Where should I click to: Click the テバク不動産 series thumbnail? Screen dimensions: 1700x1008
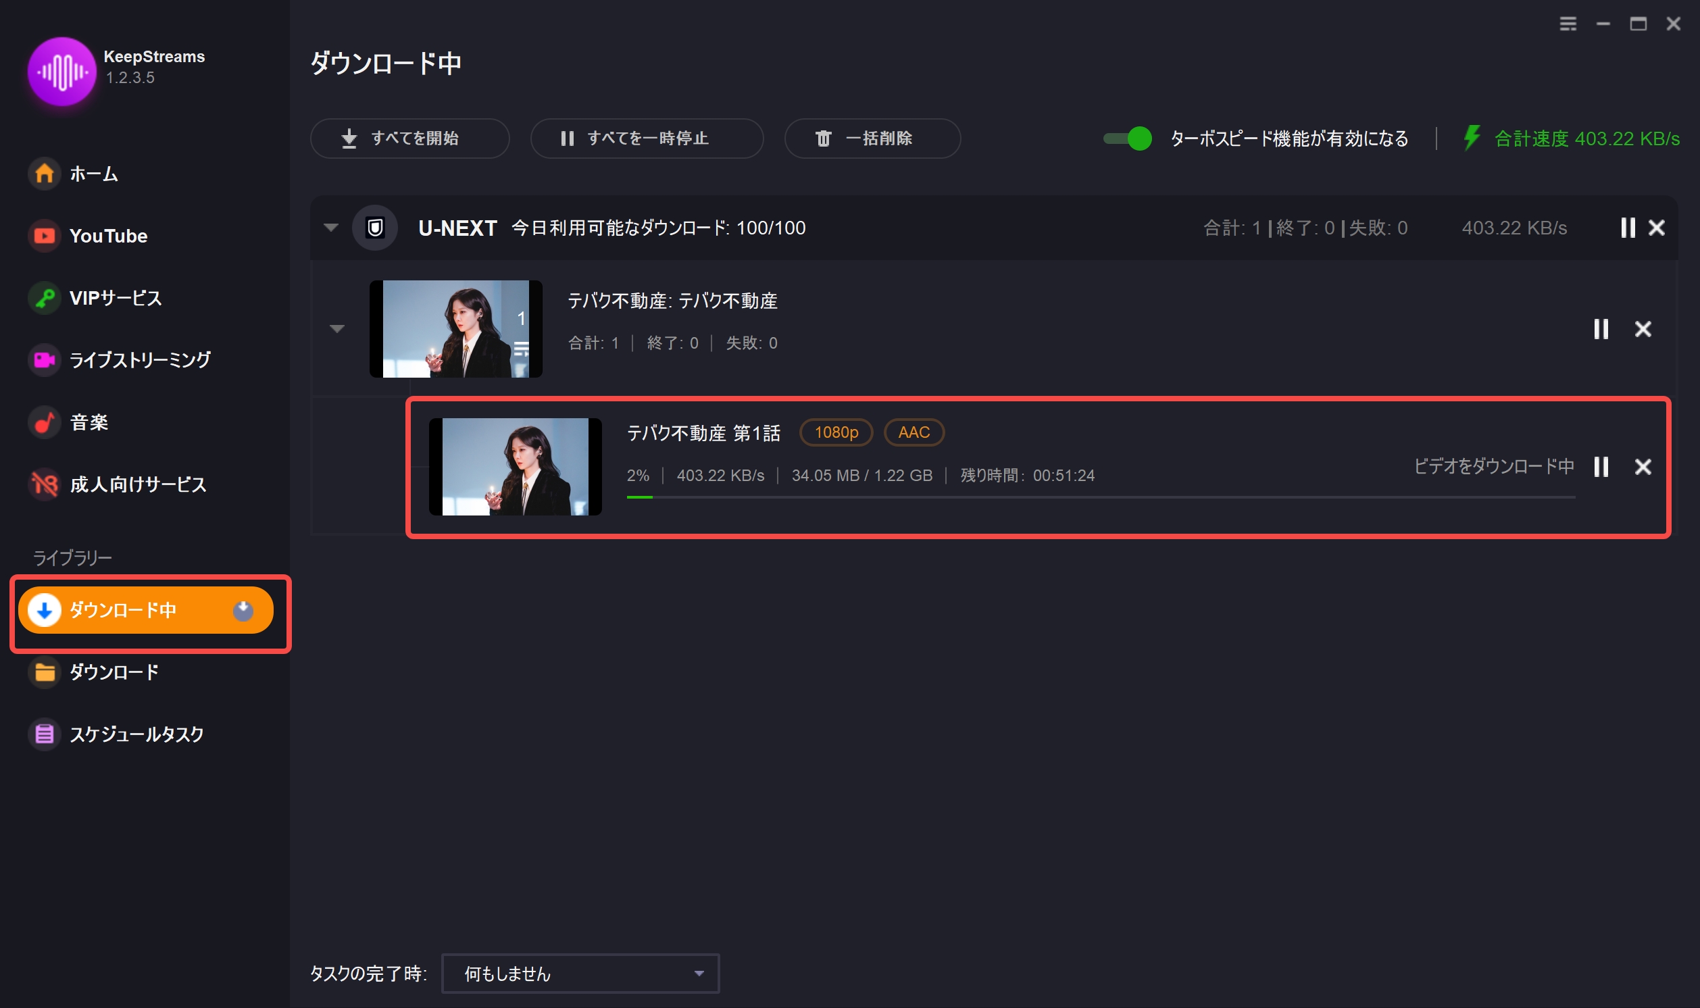(x=455, y=329)
